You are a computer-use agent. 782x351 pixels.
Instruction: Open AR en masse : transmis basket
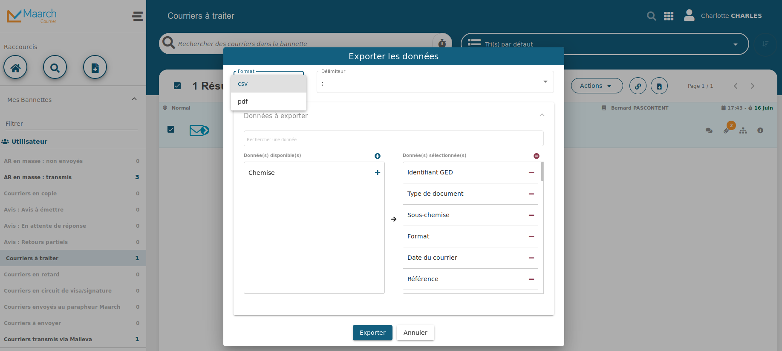(x=73, y=177)
